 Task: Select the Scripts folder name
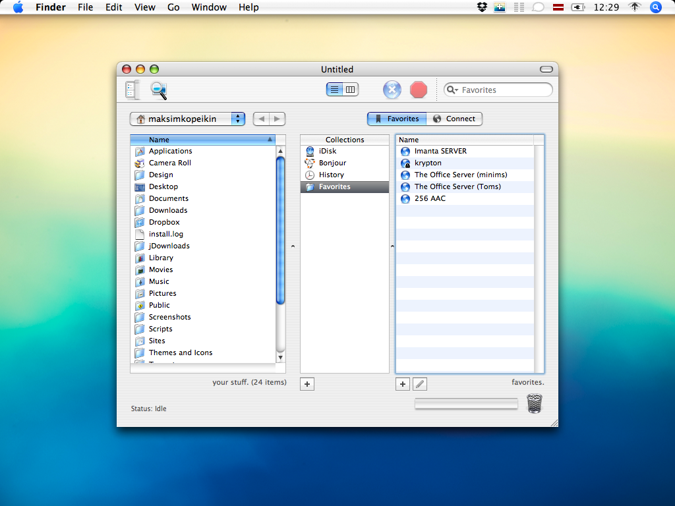tap(161, 329)
